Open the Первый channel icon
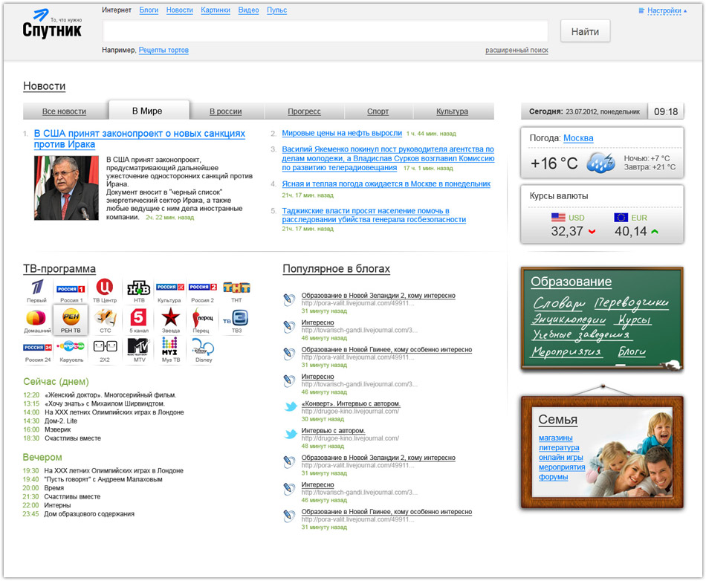Viewport: 706px width, 581px height. [x=36, y=287]
